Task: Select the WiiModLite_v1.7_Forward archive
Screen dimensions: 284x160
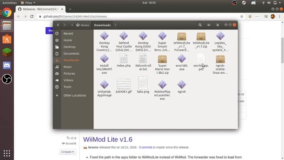Action: pyautogui.click(x=181, y=41)
